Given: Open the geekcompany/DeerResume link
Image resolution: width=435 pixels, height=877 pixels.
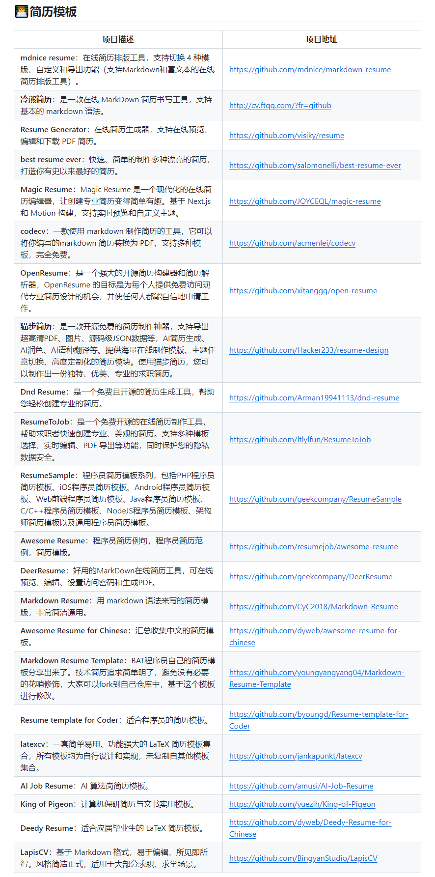Looking at the screenshot, I should pyautogui.click(x=311, y=577).
